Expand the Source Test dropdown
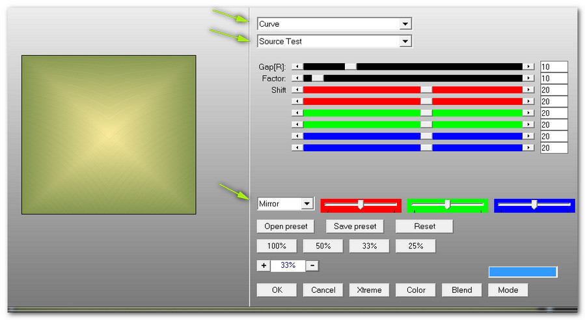585x320 pixels. point(405,42)
